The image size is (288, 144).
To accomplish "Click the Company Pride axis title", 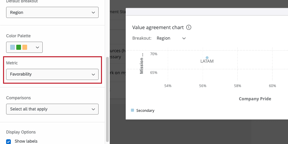I will pyautogui.click(x=255, y=99).
